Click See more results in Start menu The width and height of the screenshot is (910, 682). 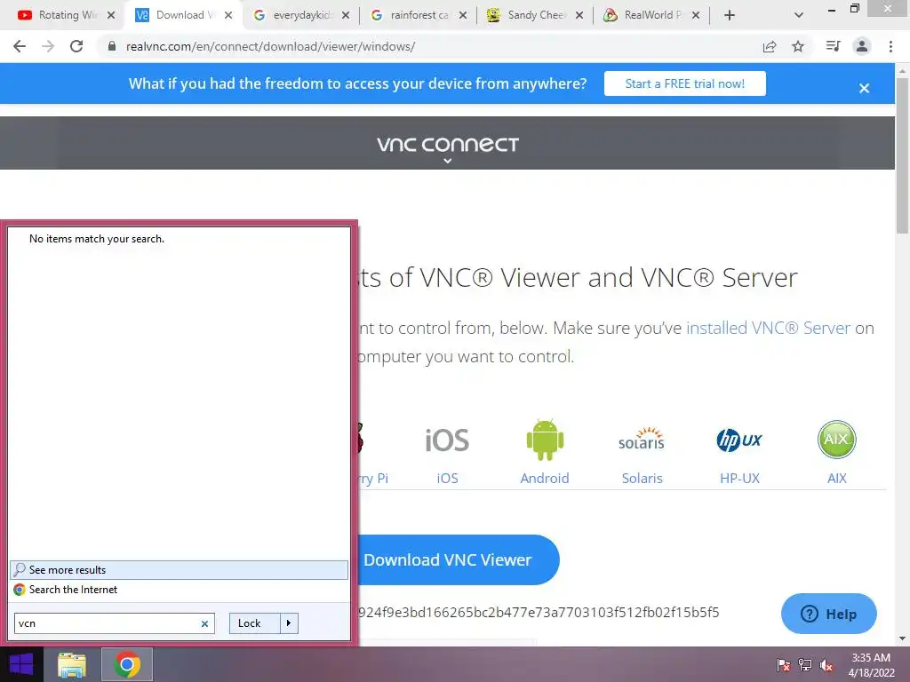tap(179, 570)
